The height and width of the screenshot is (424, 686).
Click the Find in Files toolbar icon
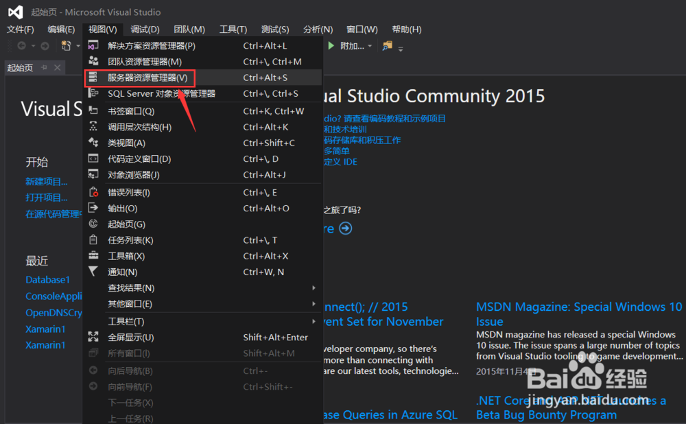point(387,45)
